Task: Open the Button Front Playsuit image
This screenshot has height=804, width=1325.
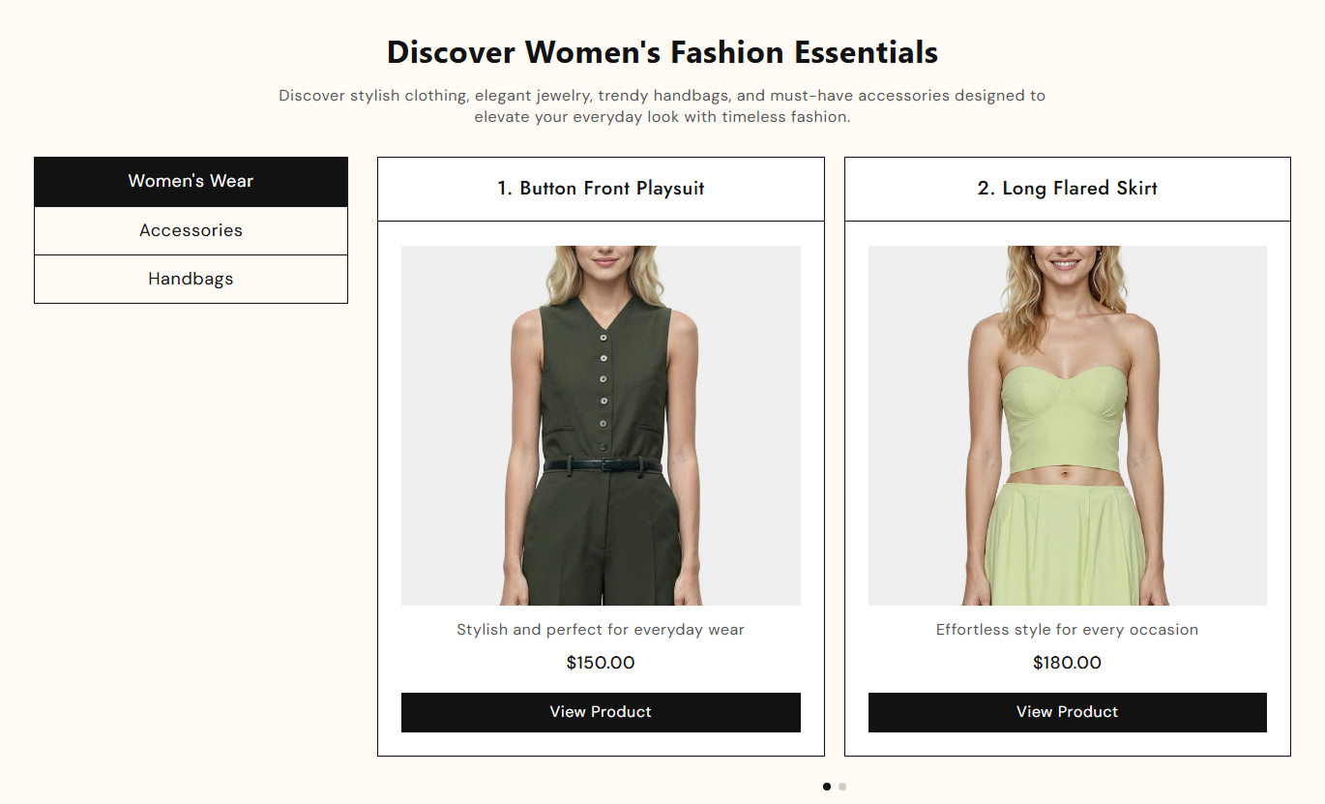Action: (x=601, y=426)
